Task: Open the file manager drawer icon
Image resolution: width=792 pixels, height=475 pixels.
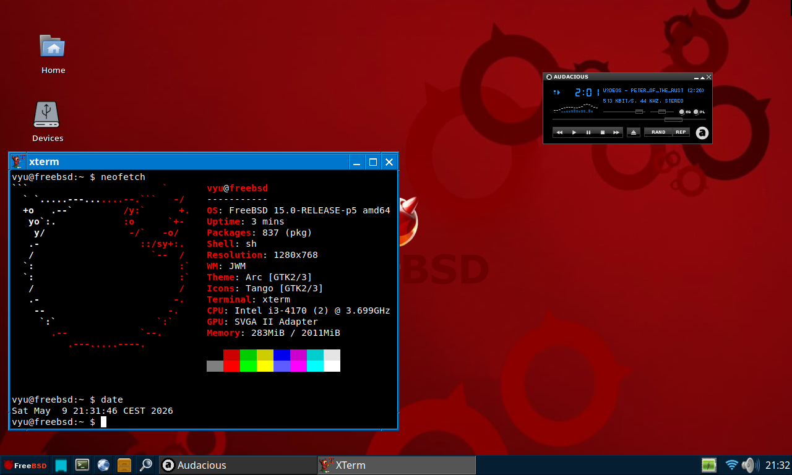Action: pyautogui.click(x=124, y=465)
